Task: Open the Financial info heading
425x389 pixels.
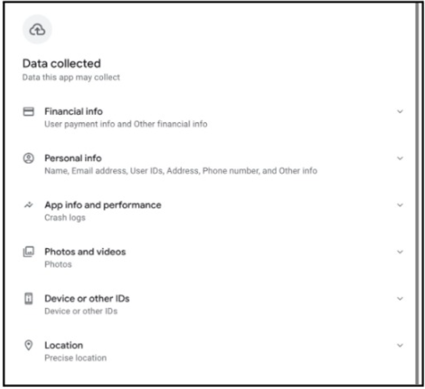Action: coord(74,111)
